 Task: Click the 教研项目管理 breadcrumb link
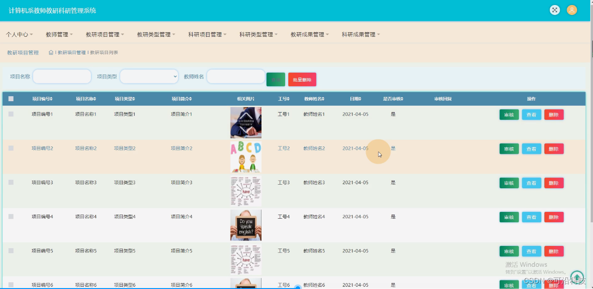[72, 53]
